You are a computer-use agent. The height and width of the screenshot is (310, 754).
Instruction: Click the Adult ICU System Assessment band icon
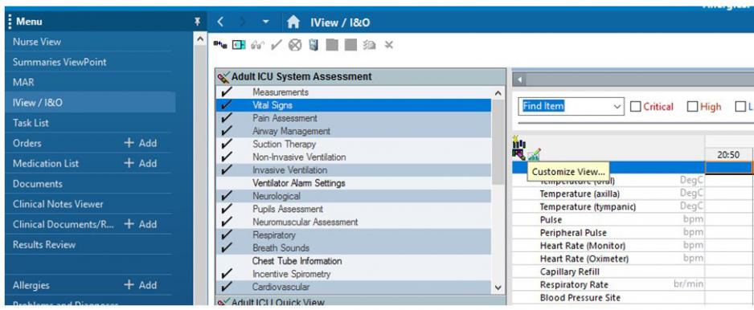click(223, 77)
